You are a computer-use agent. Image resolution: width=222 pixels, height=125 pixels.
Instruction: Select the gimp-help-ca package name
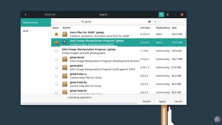pos(78,74)
